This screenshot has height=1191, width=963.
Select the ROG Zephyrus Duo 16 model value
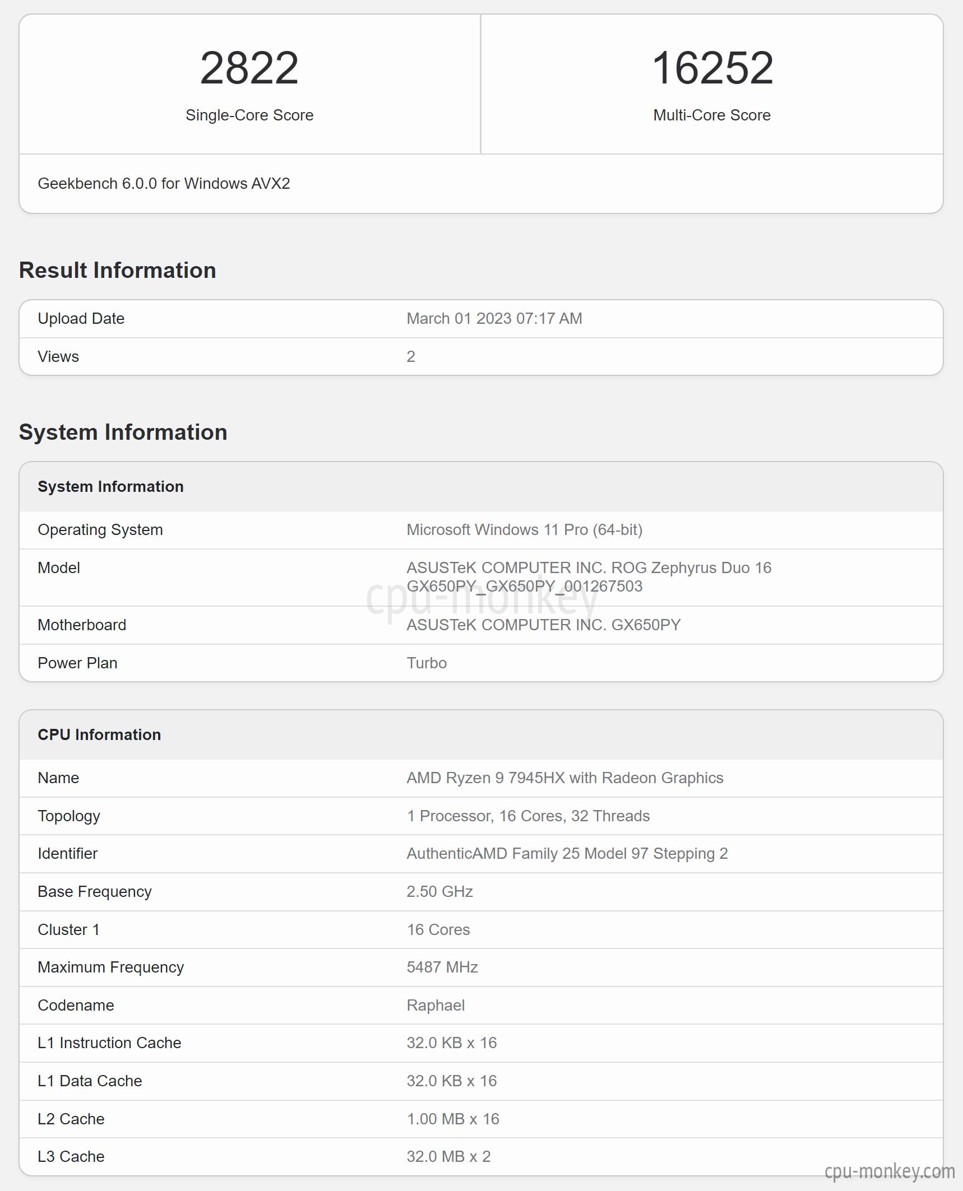pos(589,577)
